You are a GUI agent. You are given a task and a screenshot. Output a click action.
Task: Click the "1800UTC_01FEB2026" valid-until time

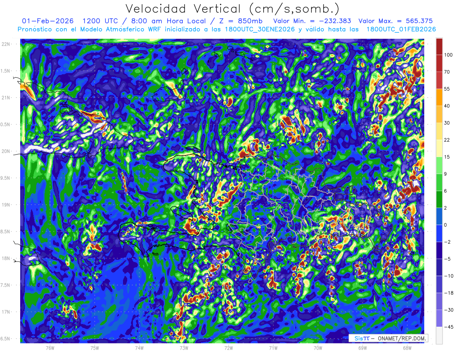tap(401, 29)
